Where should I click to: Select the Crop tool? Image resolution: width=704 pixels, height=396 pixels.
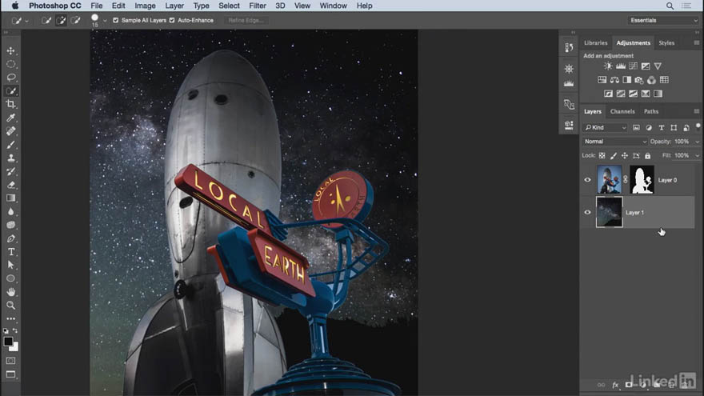click(10, 104)
